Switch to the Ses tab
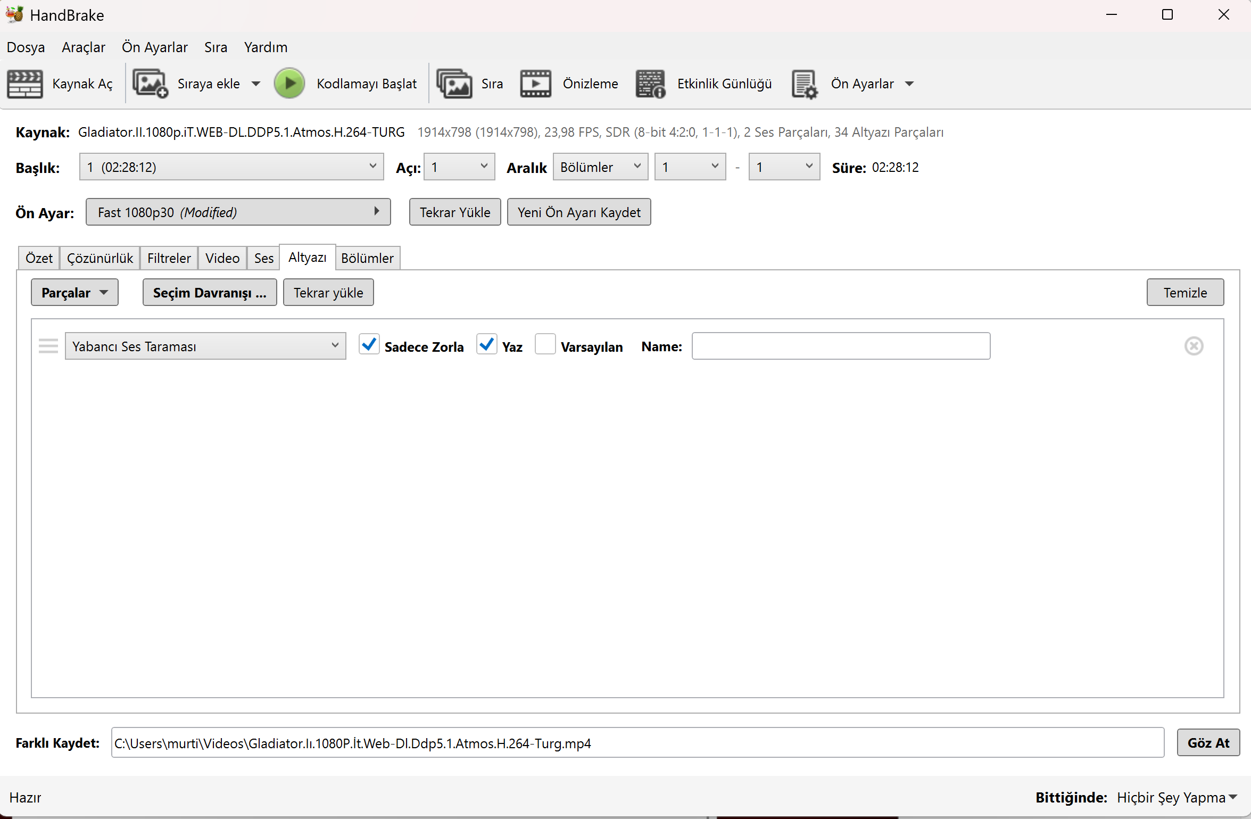Image resolution: width=1251 pixels, height=819 pixels. (x=264, y=258)
